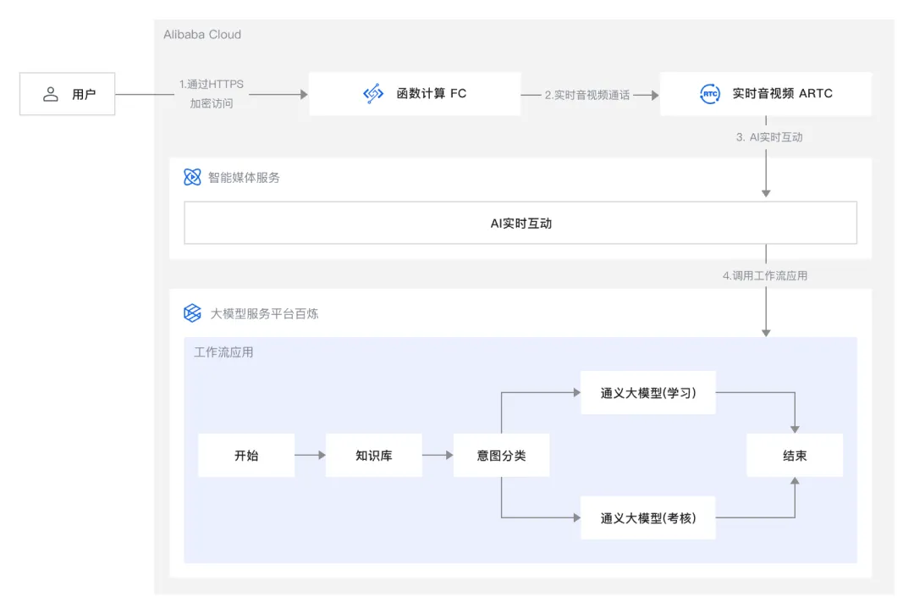Select the 实时音视频 ARTC box

click(x=765, y=94)
